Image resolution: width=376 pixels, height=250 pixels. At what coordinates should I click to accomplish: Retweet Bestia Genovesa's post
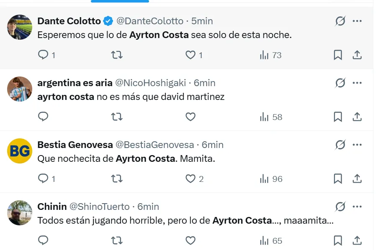coord(117,179)
